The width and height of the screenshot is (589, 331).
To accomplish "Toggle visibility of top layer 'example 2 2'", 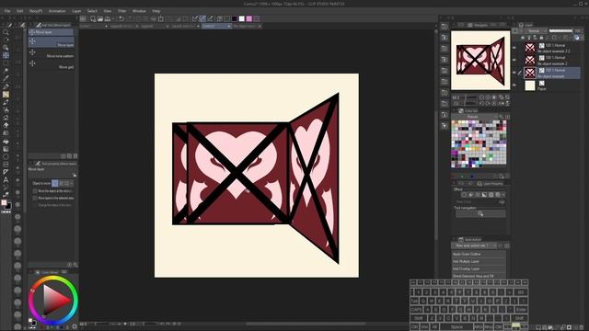I will pyautogui.click(x=514, y=47).
